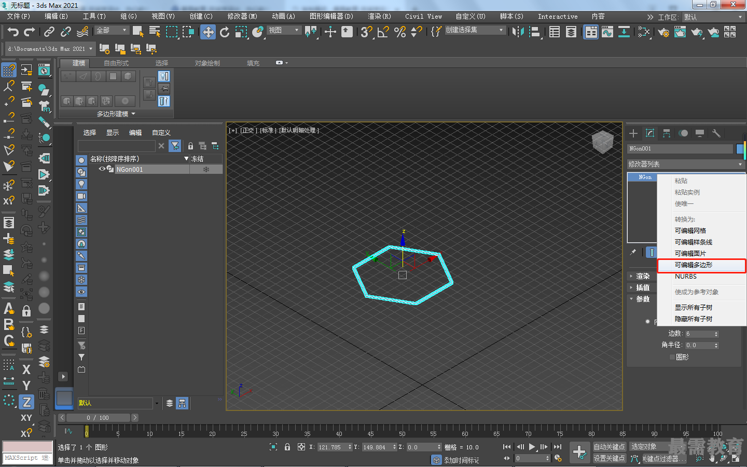Choose the Rectangular Selection Region icon
This screenshot has width=747, height=467.
171,32
